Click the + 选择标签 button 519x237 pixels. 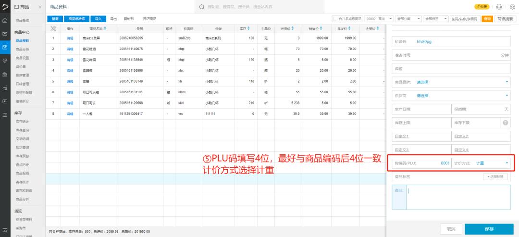[495, 177]
